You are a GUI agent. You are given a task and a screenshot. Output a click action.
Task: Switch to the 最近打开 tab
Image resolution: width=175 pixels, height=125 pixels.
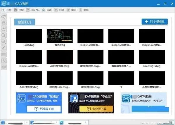point(24,22)
